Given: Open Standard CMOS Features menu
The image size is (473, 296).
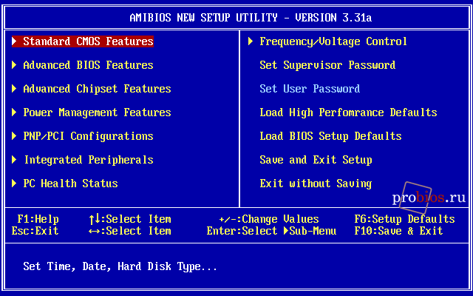Looking at the screenshot, I should [x=88, y=41].
